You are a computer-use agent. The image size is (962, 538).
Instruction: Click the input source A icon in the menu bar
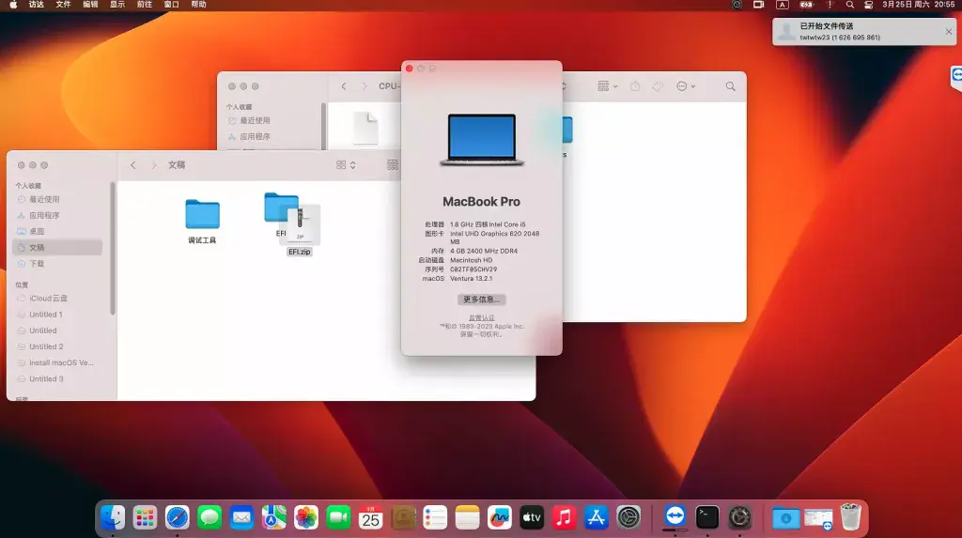783,5
